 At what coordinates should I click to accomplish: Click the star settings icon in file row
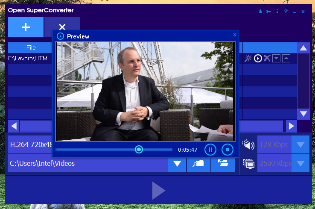coord(248,58)
